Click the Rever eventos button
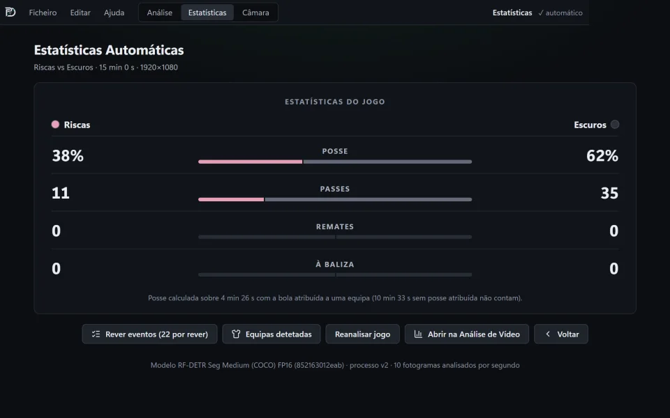The image size is (670, 418). (x=149, y=334)
